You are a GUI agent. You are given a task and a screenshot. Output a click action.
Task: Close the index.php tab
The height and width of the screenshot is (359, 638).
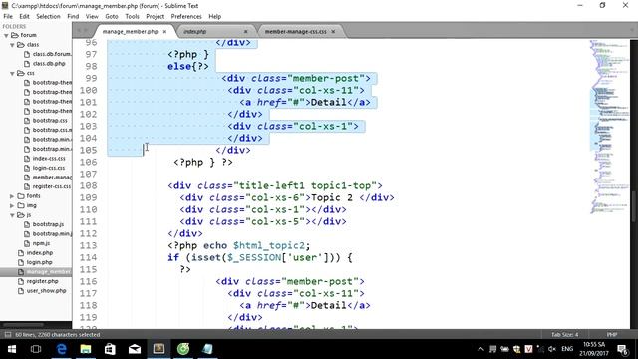pos(246,31)
